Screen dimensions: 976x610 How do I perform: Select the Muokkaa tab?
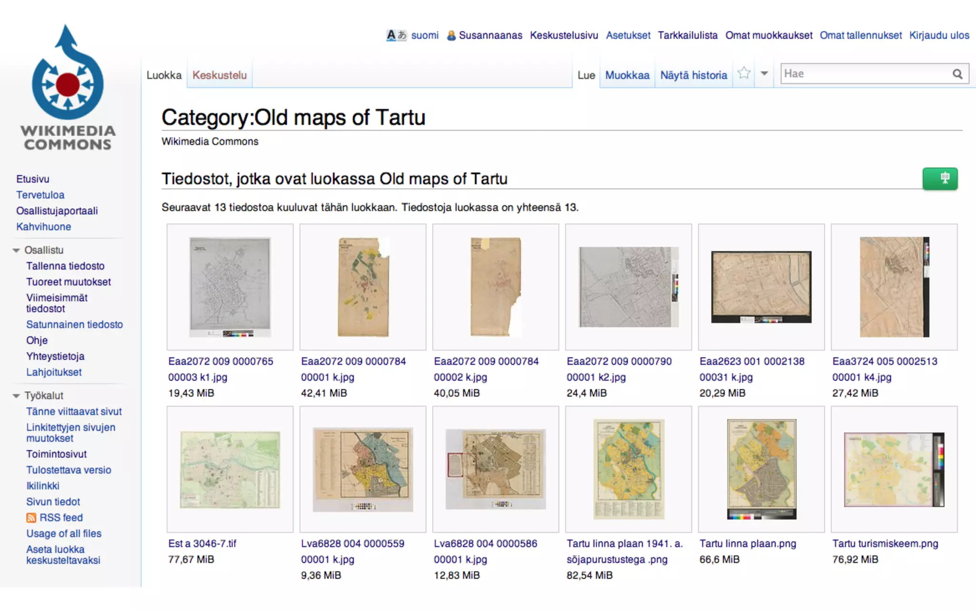[627, 75]
